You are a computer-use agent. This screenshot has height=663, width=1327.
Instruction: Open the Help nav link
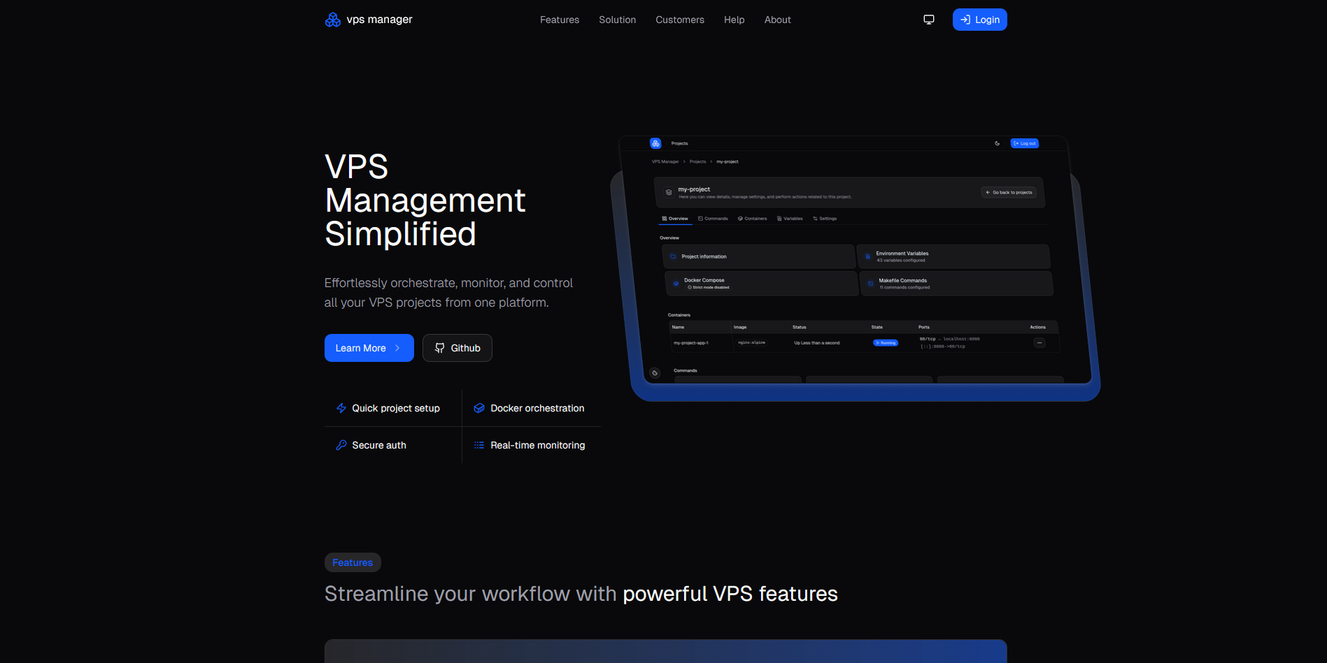pyautogui.click(x=734, y=20)
